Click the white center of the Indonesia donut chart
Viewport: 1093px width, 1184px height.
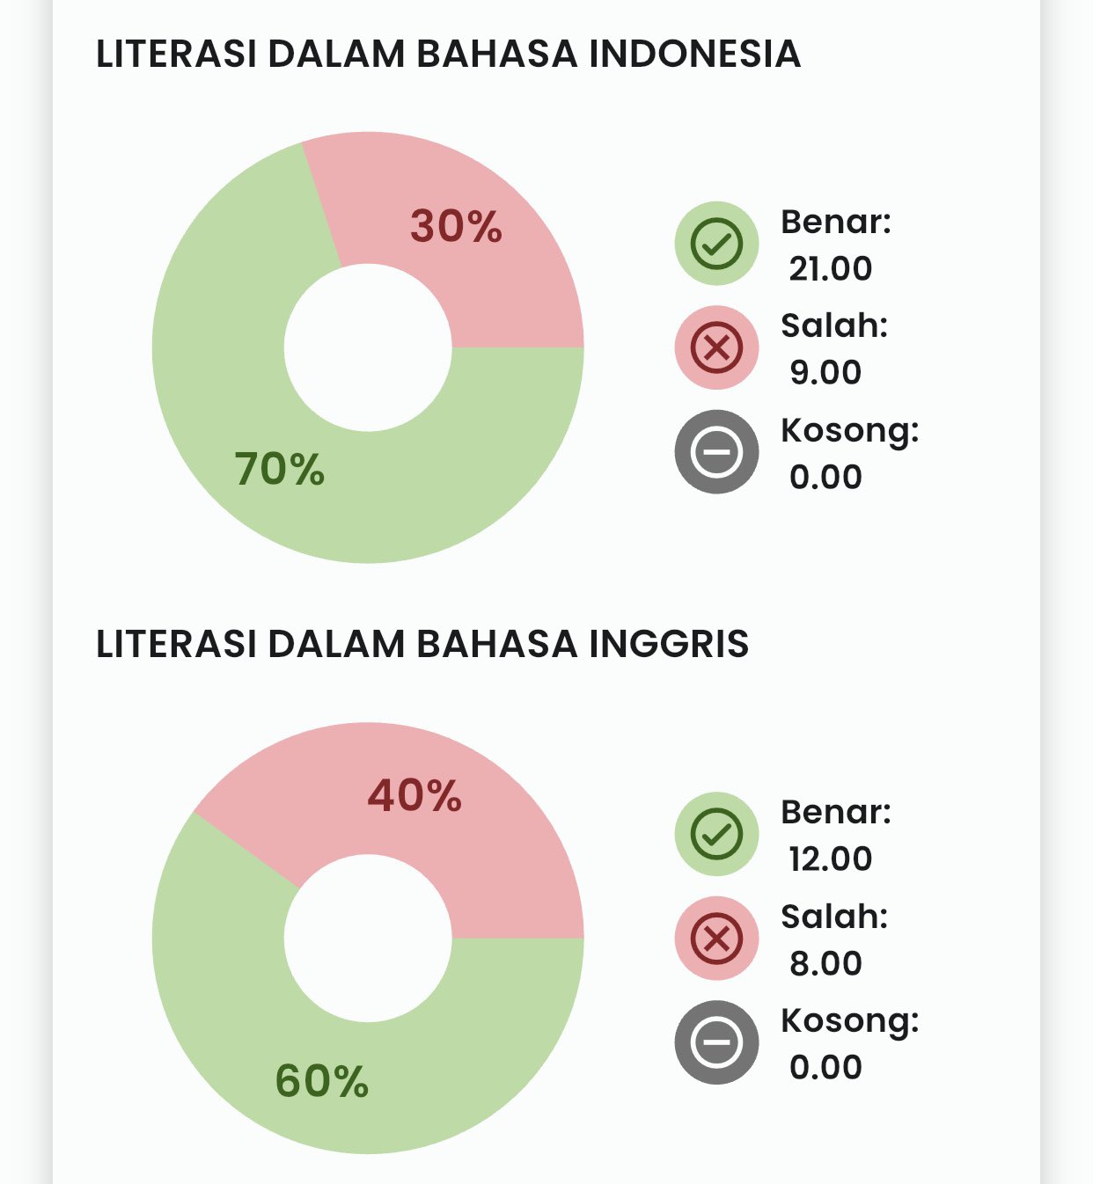point(368,348)
